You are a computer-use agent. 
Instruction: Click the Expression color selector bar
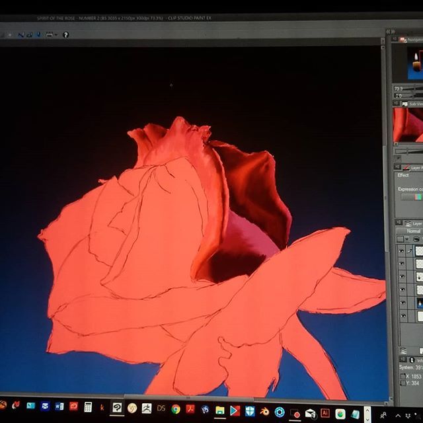411,197
